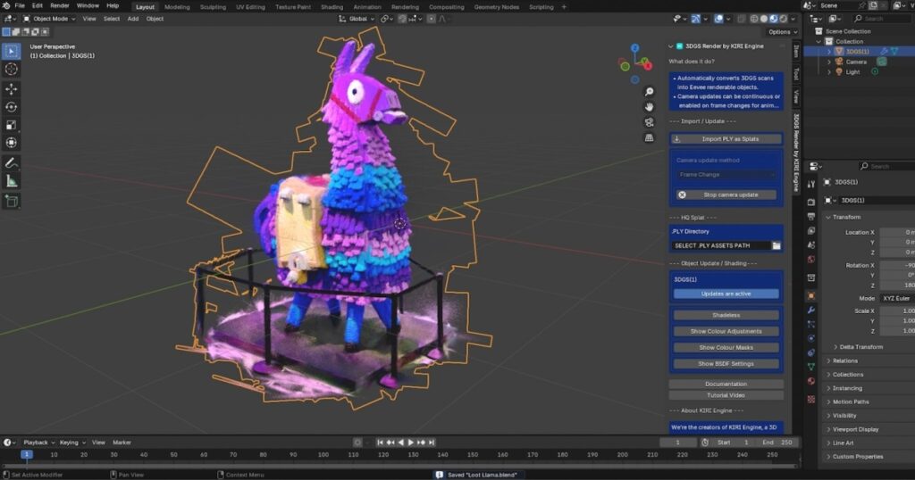Select the Select Box tool
The image size is (915, 480).
point(11,51)
